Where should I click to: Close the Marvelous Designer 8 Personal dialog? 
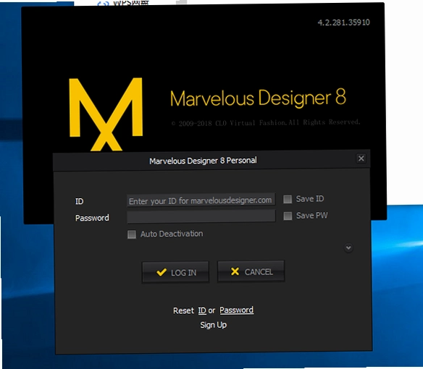(x=361, y=158)
